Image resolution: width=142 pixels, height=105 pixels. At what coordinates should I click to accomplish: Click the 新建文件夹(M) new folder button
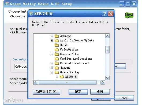[x=46, y=92]
